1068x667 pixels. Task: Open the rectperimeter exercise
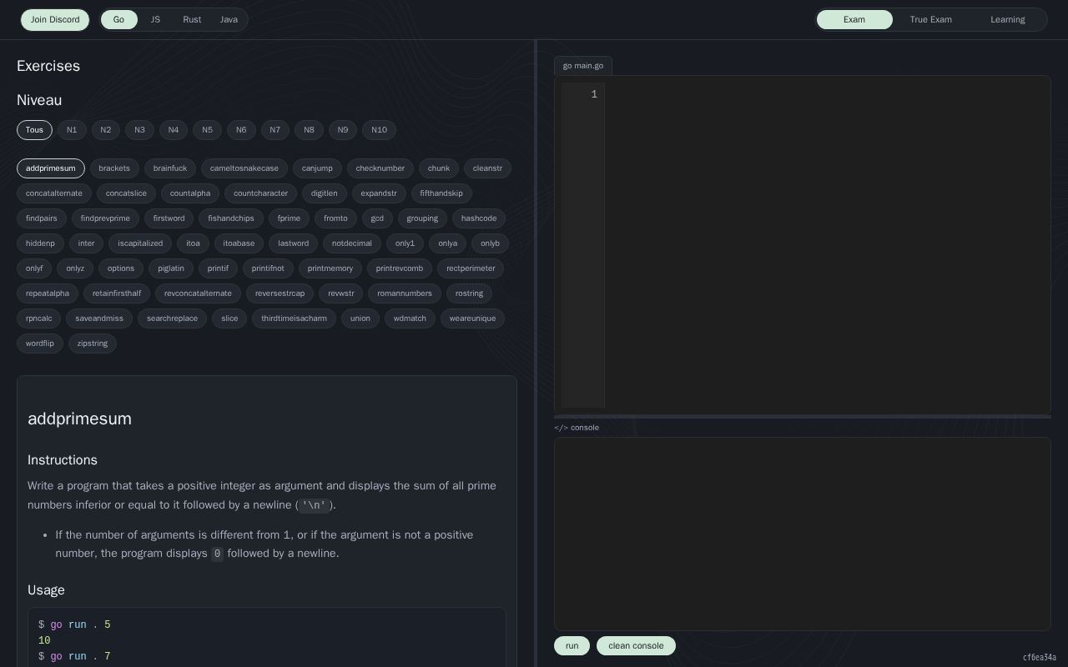coord(471,268)
